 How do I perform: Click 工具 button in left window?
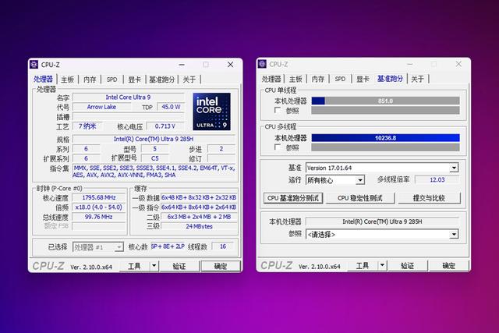click(x=134, y=266)
